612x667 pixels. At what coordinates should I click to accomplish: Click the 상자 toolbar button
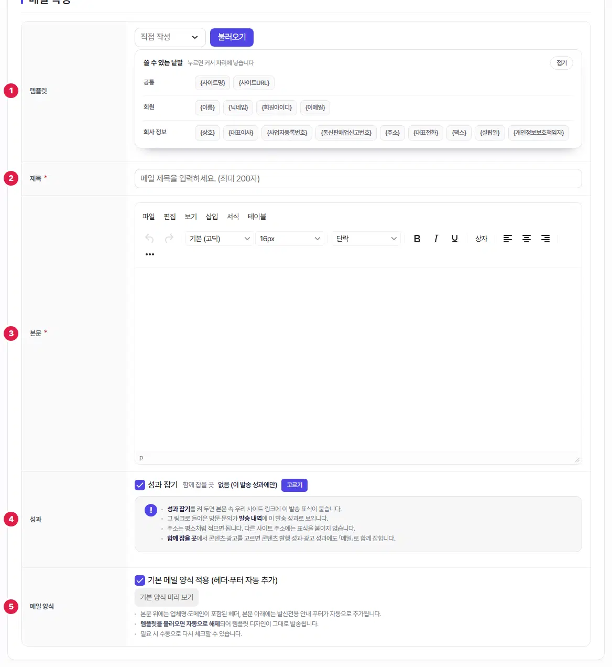click(x=482, y=239)
